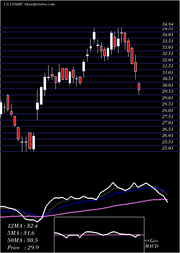
Task: Click the 26.51 price axis label
Action: pos(167,129)
